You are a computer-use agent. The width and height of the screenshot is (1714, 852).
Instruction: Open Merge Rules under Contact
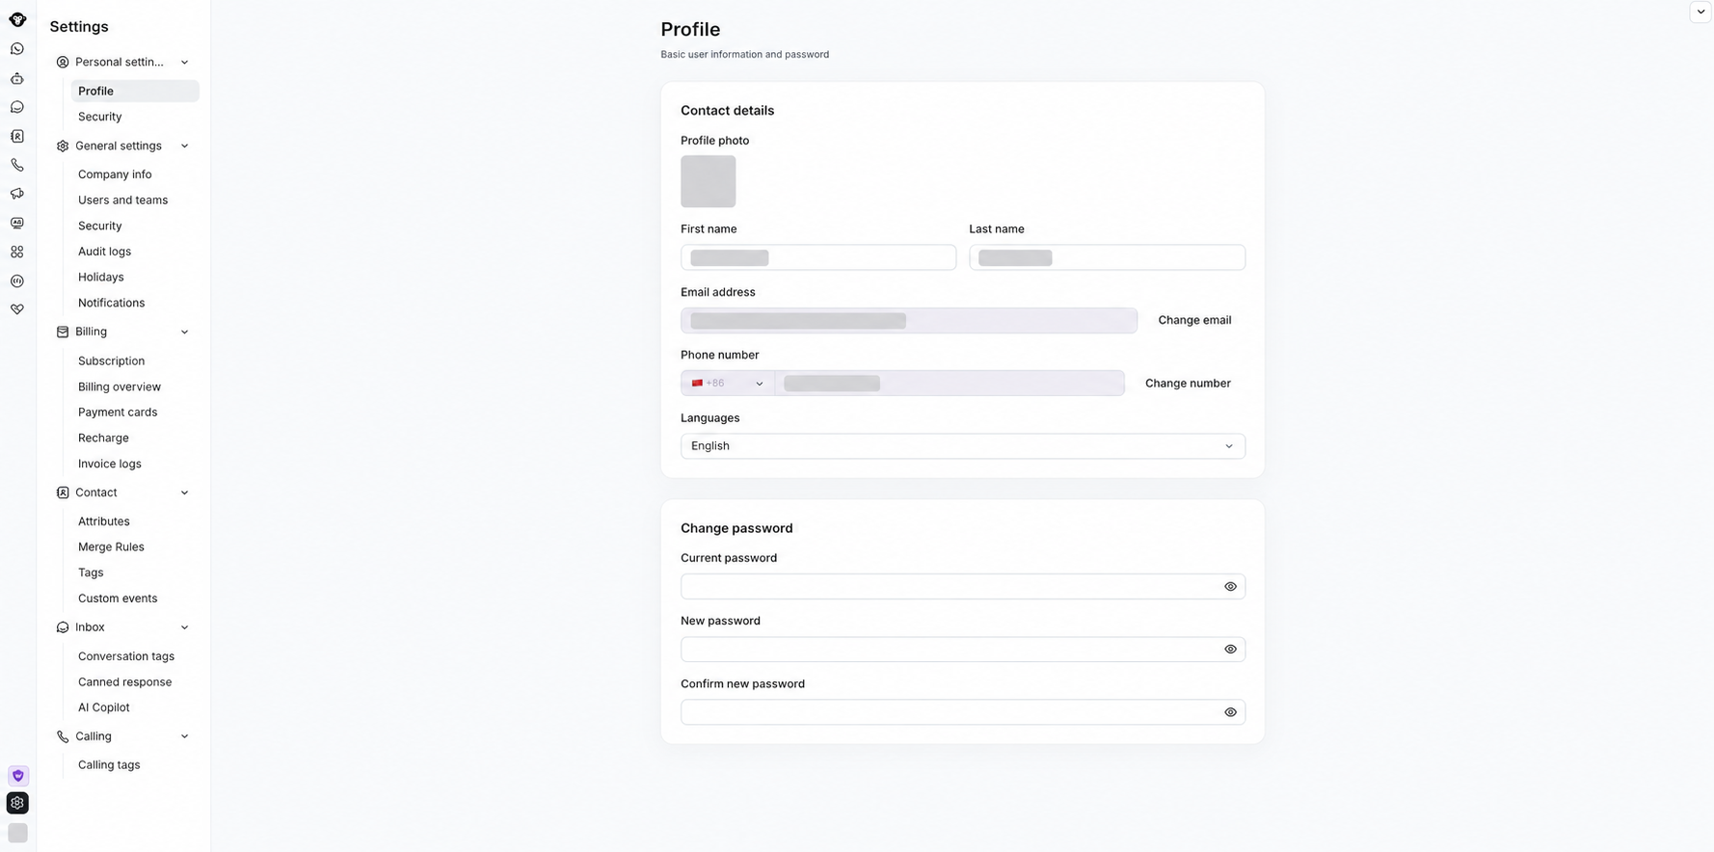click(111, 547)
